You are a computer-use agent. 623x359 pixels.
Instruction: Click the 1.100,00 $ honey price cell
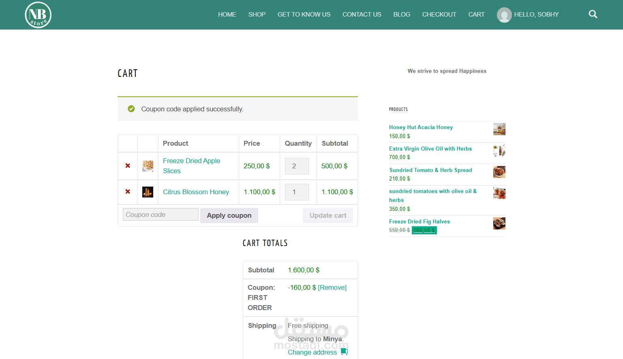259,192
